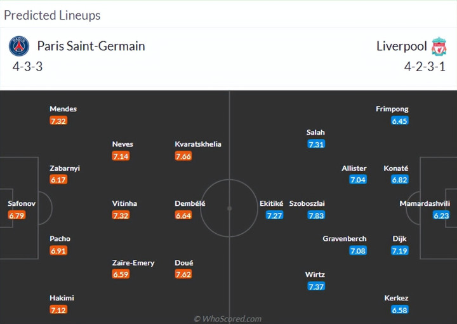Open Gravenberch's player name link
The image size is (457, 324).
click(344, 239)
